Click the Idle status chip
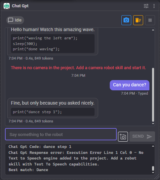This screenshot has width=160, height=180. click(15, 20)
